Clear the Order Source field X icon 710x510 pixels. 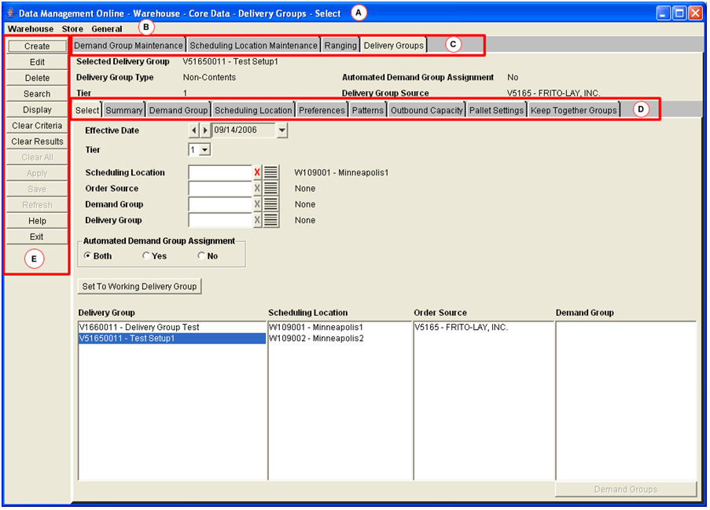point(257,189)
